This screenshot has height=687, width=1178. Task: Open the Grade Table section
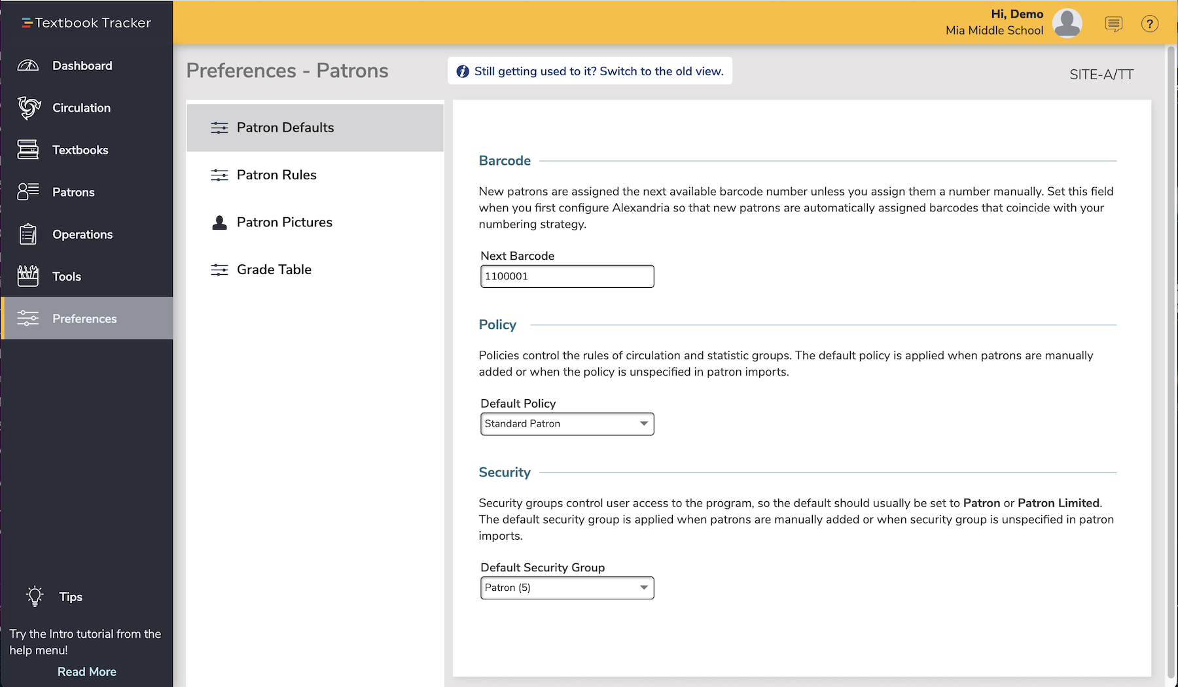coord(274,269)
